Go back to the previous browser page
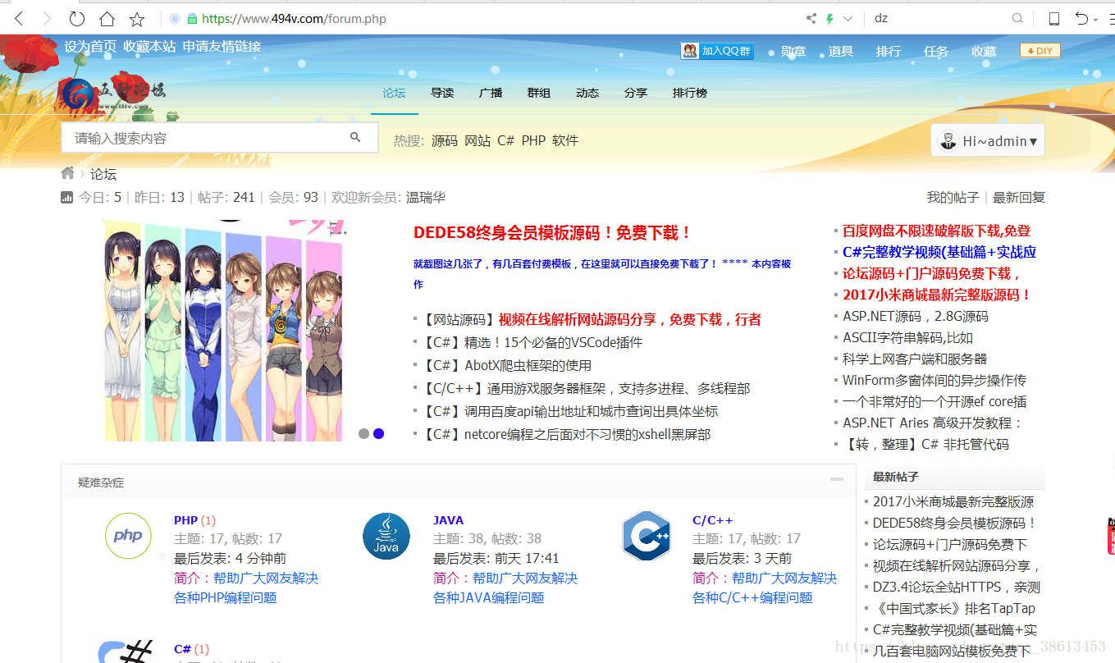 (x=19, y=18)
